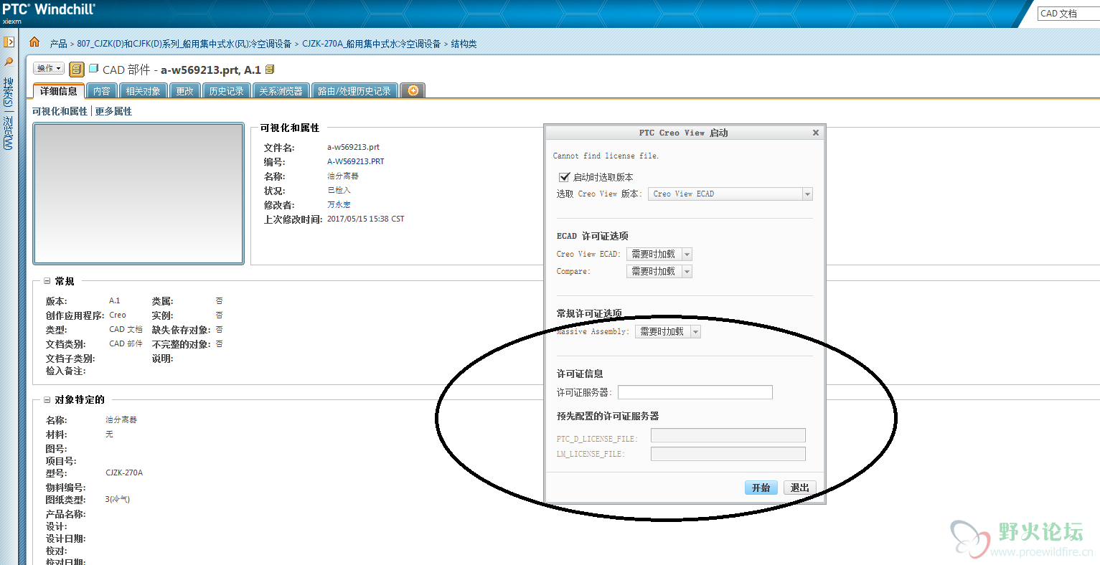1100x565 pixels.
Task: Toggle 启动时选取版本 checkbox
Action: point(564,177)
